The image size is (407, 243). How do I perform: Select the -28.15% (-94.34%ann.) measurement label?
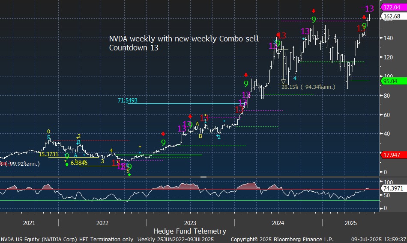[307, 87]
